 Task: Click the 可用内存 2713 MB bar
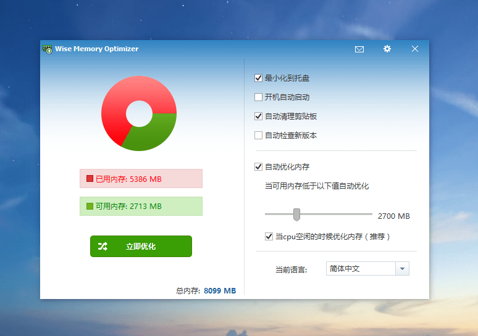[x=141, y=207]
